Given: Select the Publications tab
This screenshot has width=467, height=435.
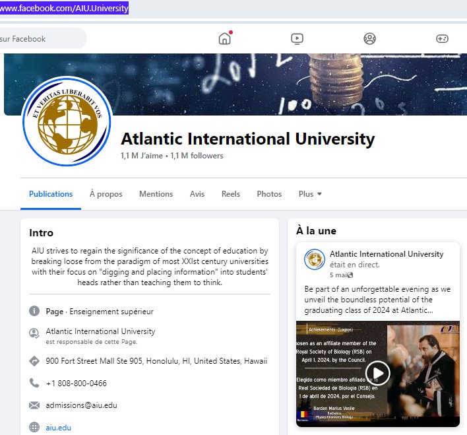Looking at the screenshot, I should click(x=51, y=194).
